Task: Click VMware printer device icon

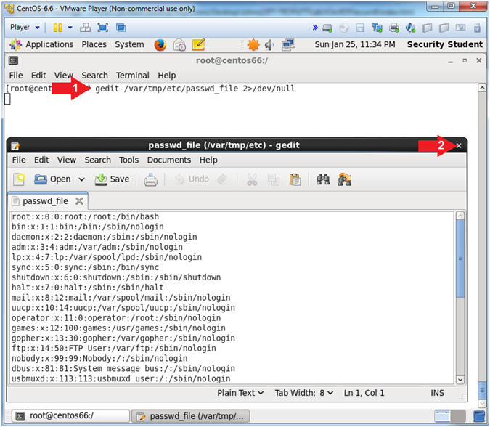Action: pyautogui.click(x=393, y=28)
